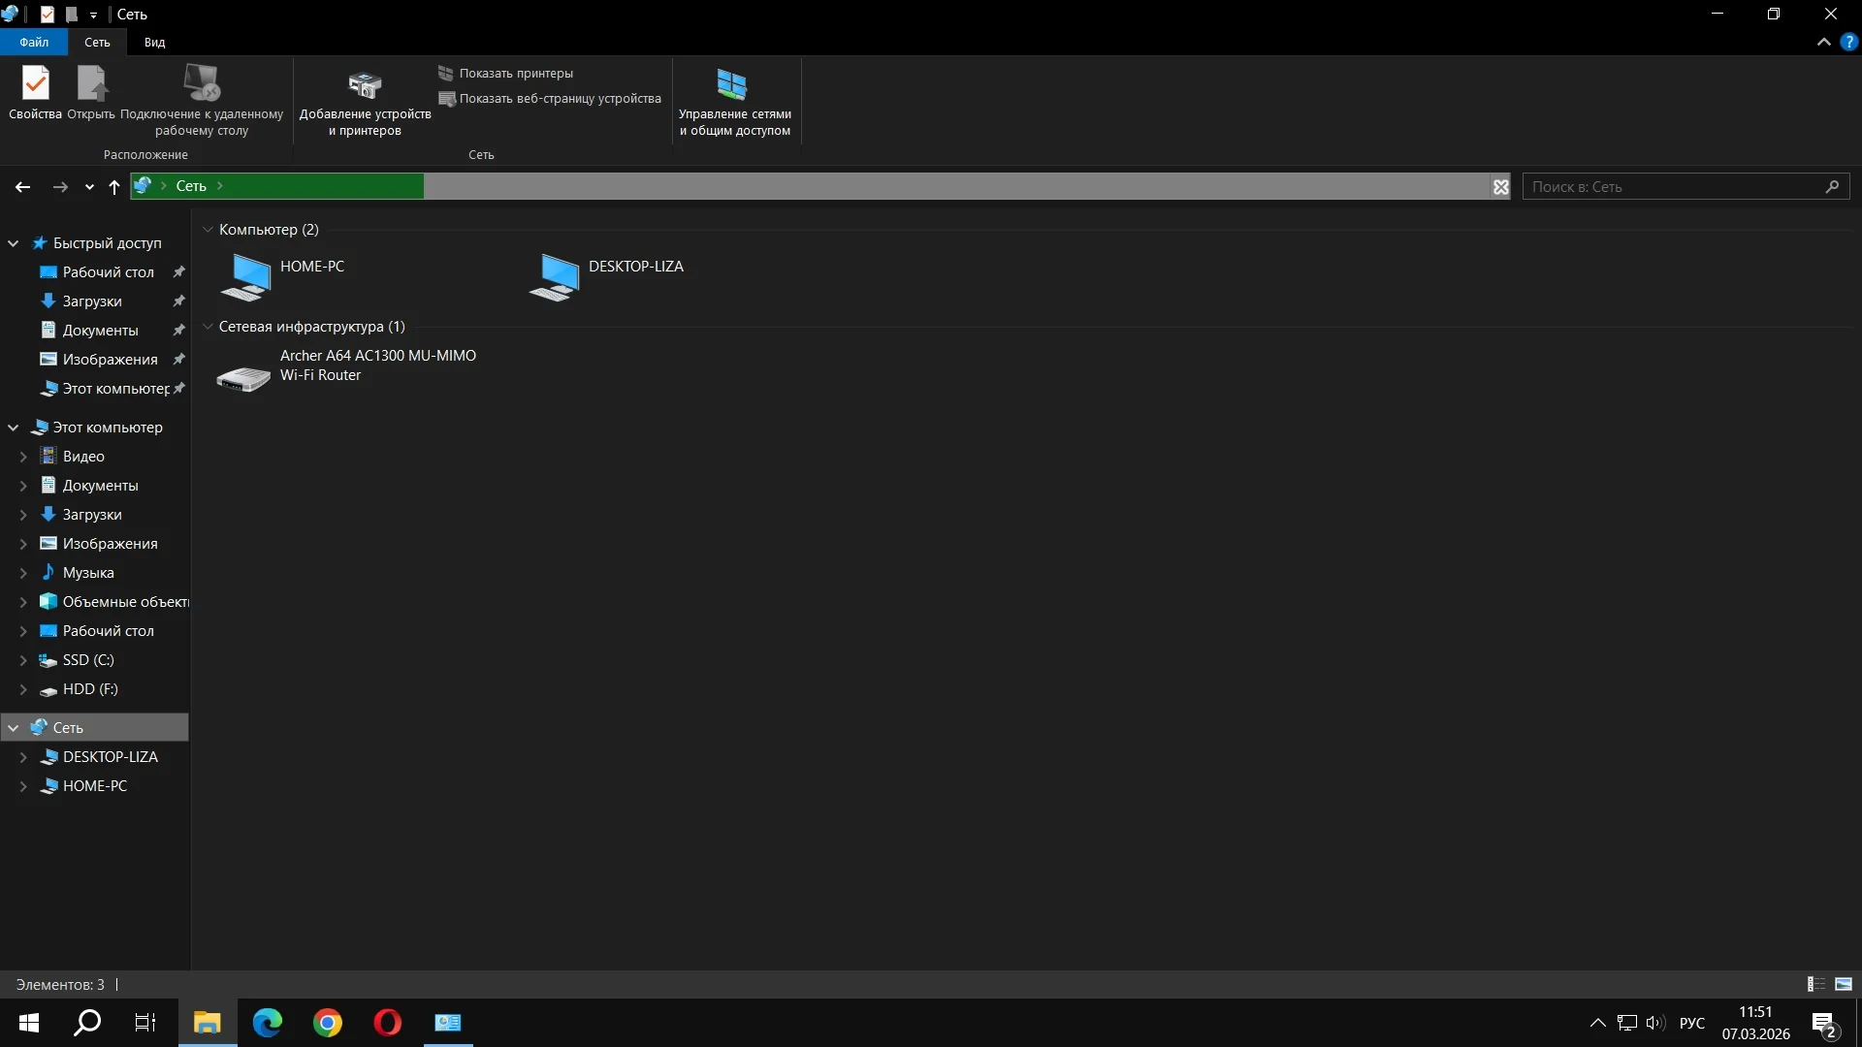The image size is (1862, 1047).
Task: Select the Archer A64 router icon
Action: pyautogui.click(x=243, y=376)
